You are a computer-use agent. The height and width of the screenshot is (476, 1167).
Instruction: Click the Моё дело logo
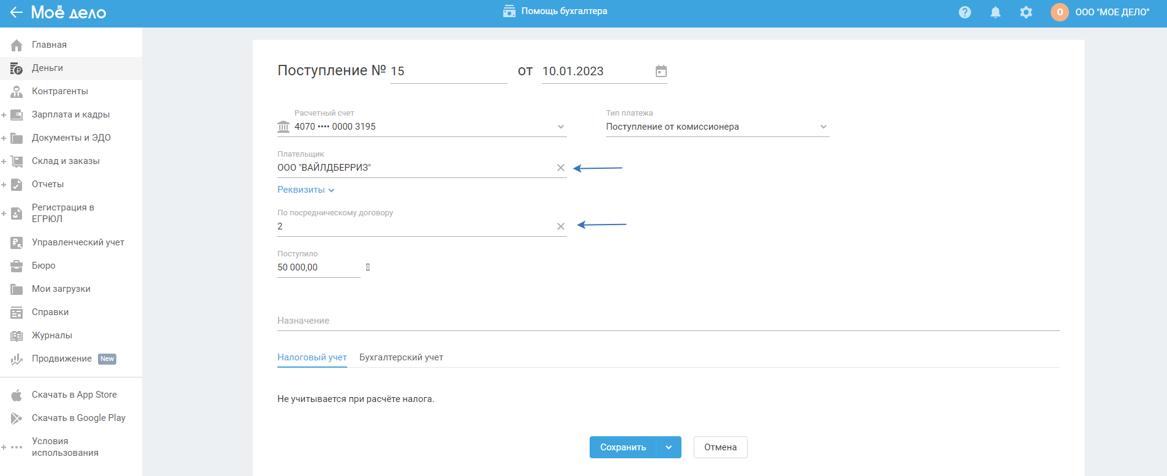tap(69, 12)
